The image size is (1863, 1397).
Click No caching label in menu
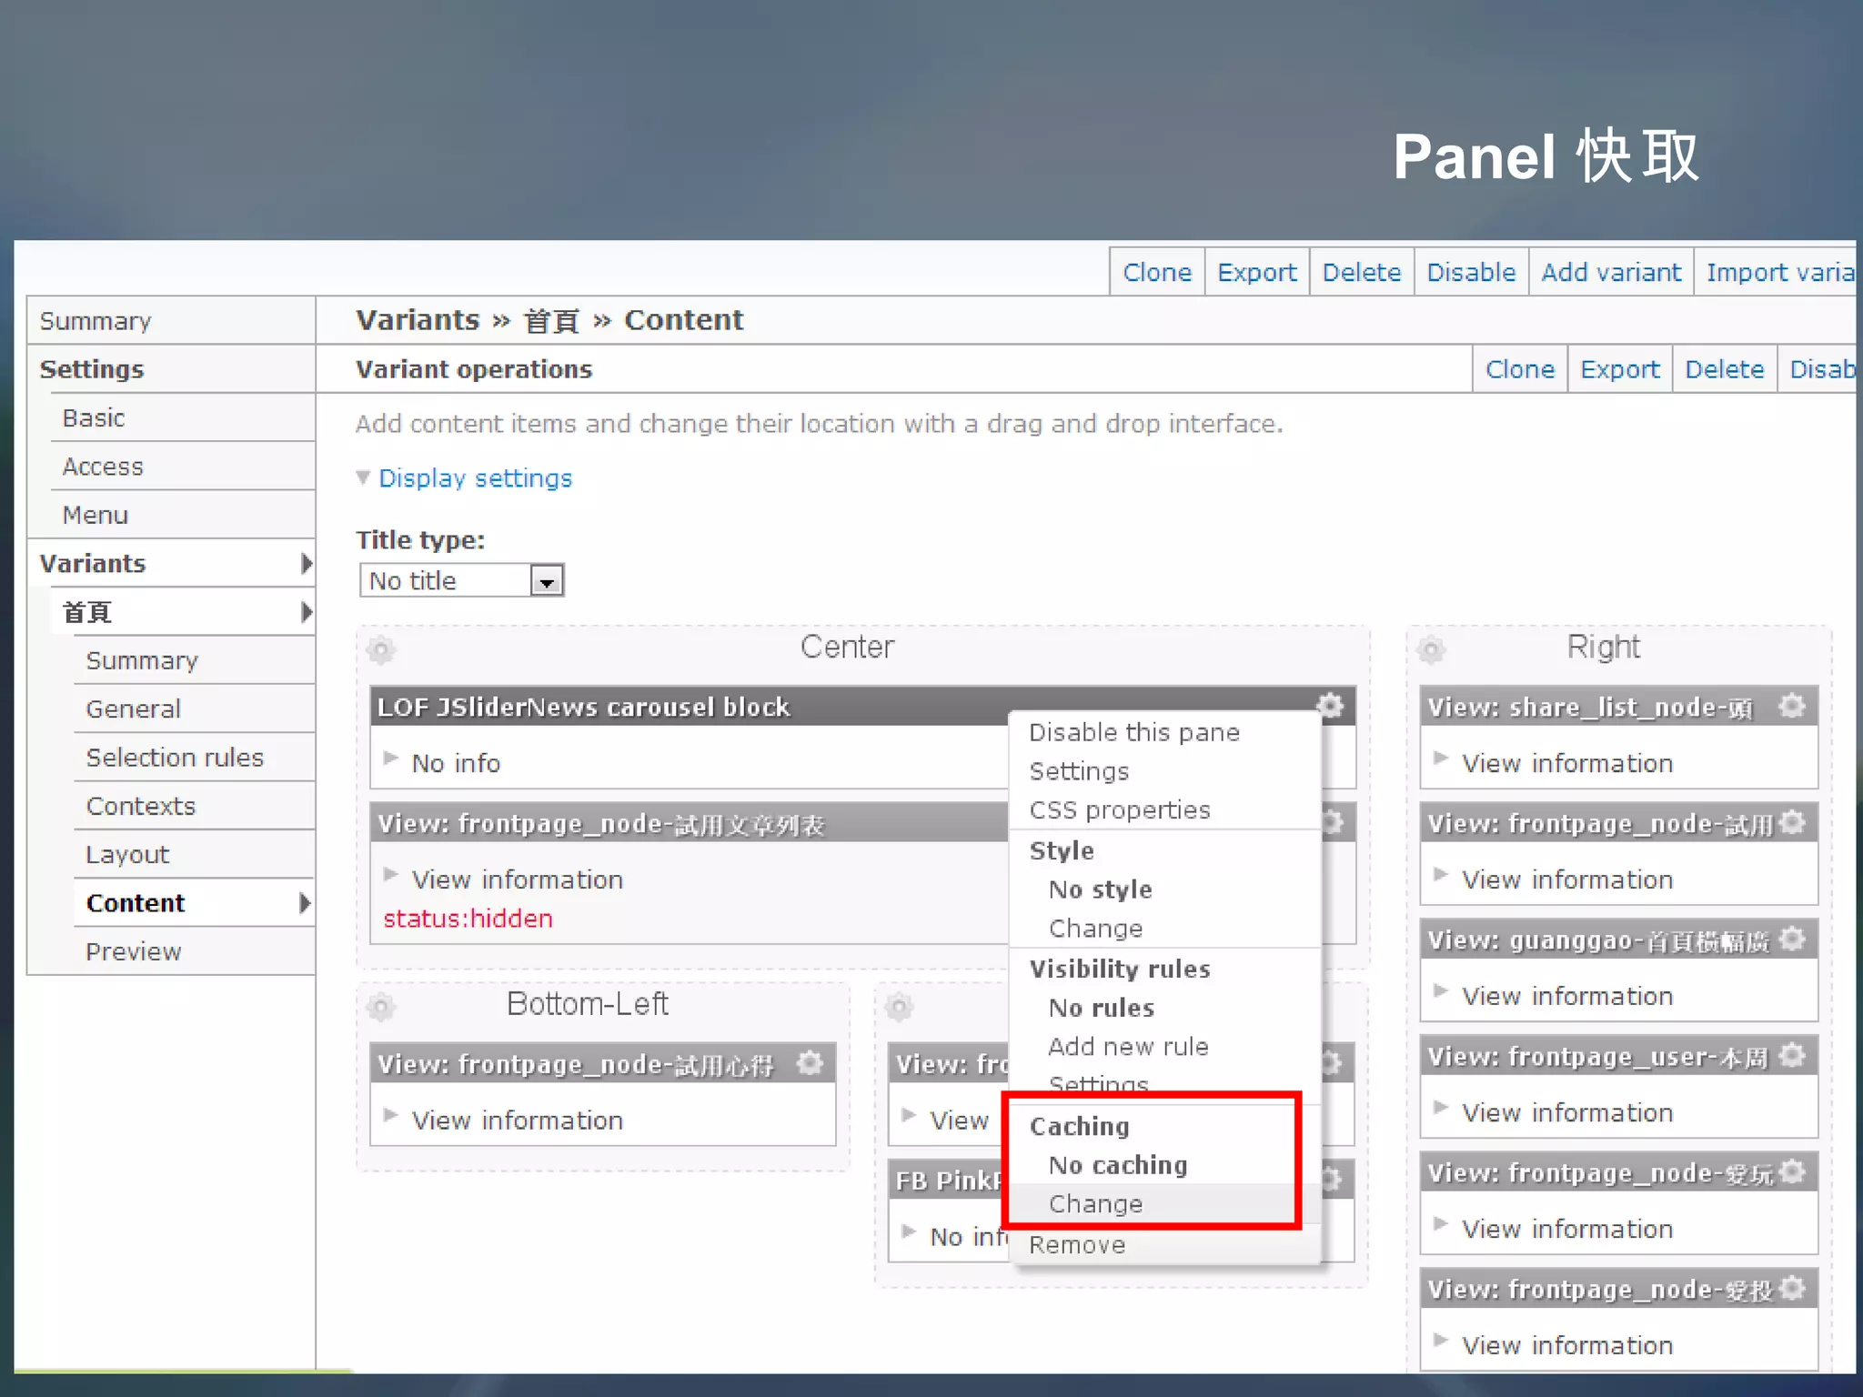coord(1118,1165)
